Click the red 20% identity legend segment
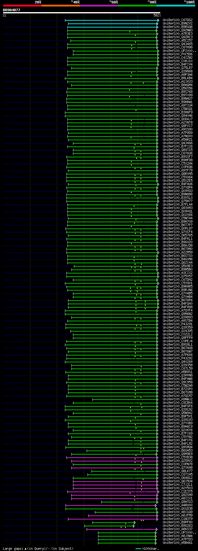The width and height of the screenshot is (198, 551). tap(22, 6)
